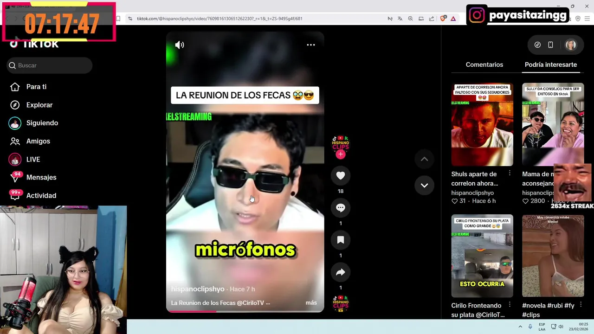Viewport: 594px width, 334px height.
Task: Open the Para ti feed
Action: (36, 87)
